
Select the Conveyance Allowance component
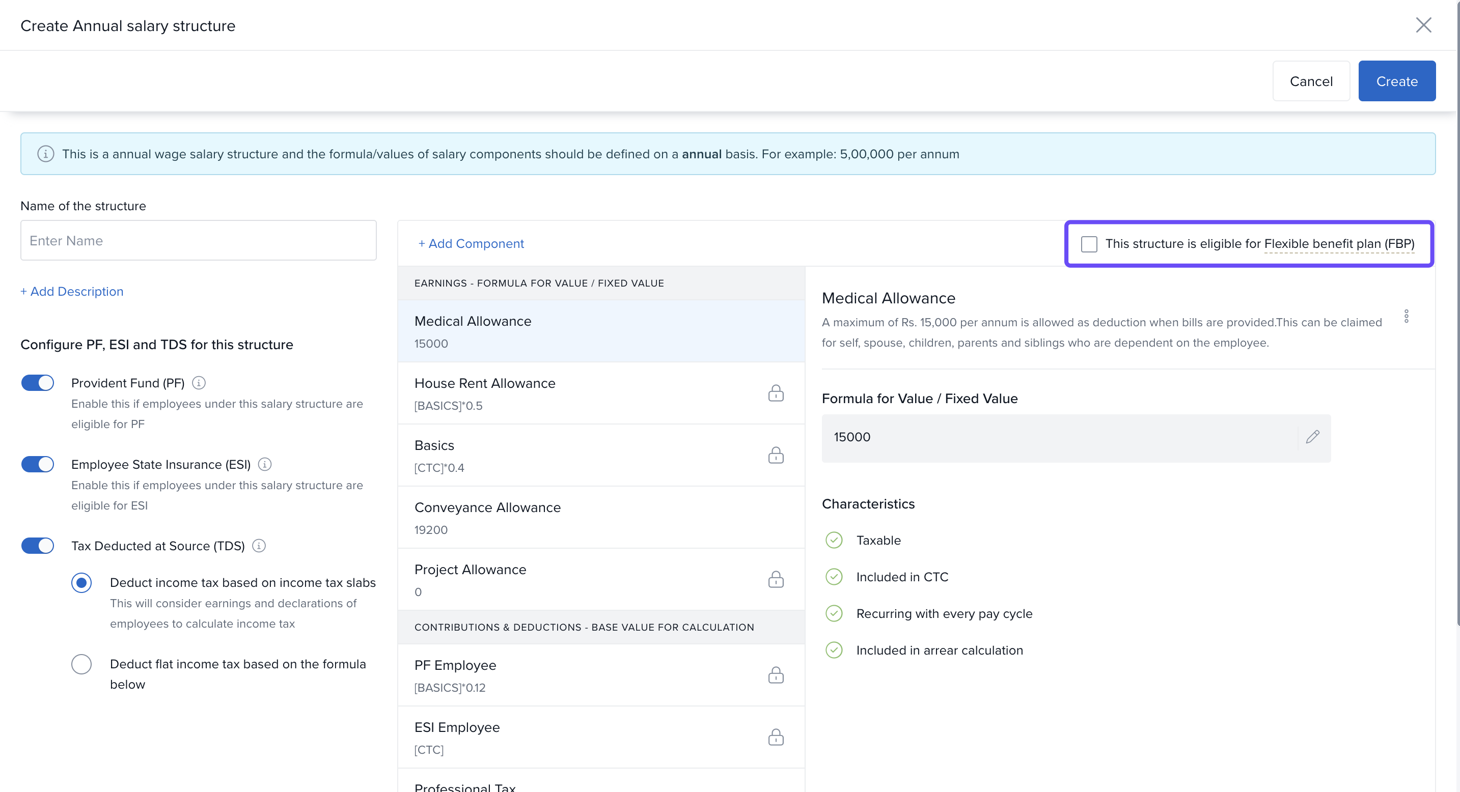[601, 517]
